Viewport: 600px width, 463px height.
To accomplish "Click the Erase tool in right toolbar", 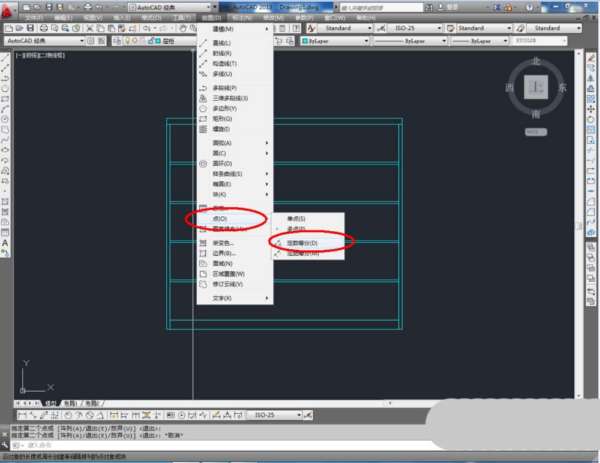I will point(591,58).
